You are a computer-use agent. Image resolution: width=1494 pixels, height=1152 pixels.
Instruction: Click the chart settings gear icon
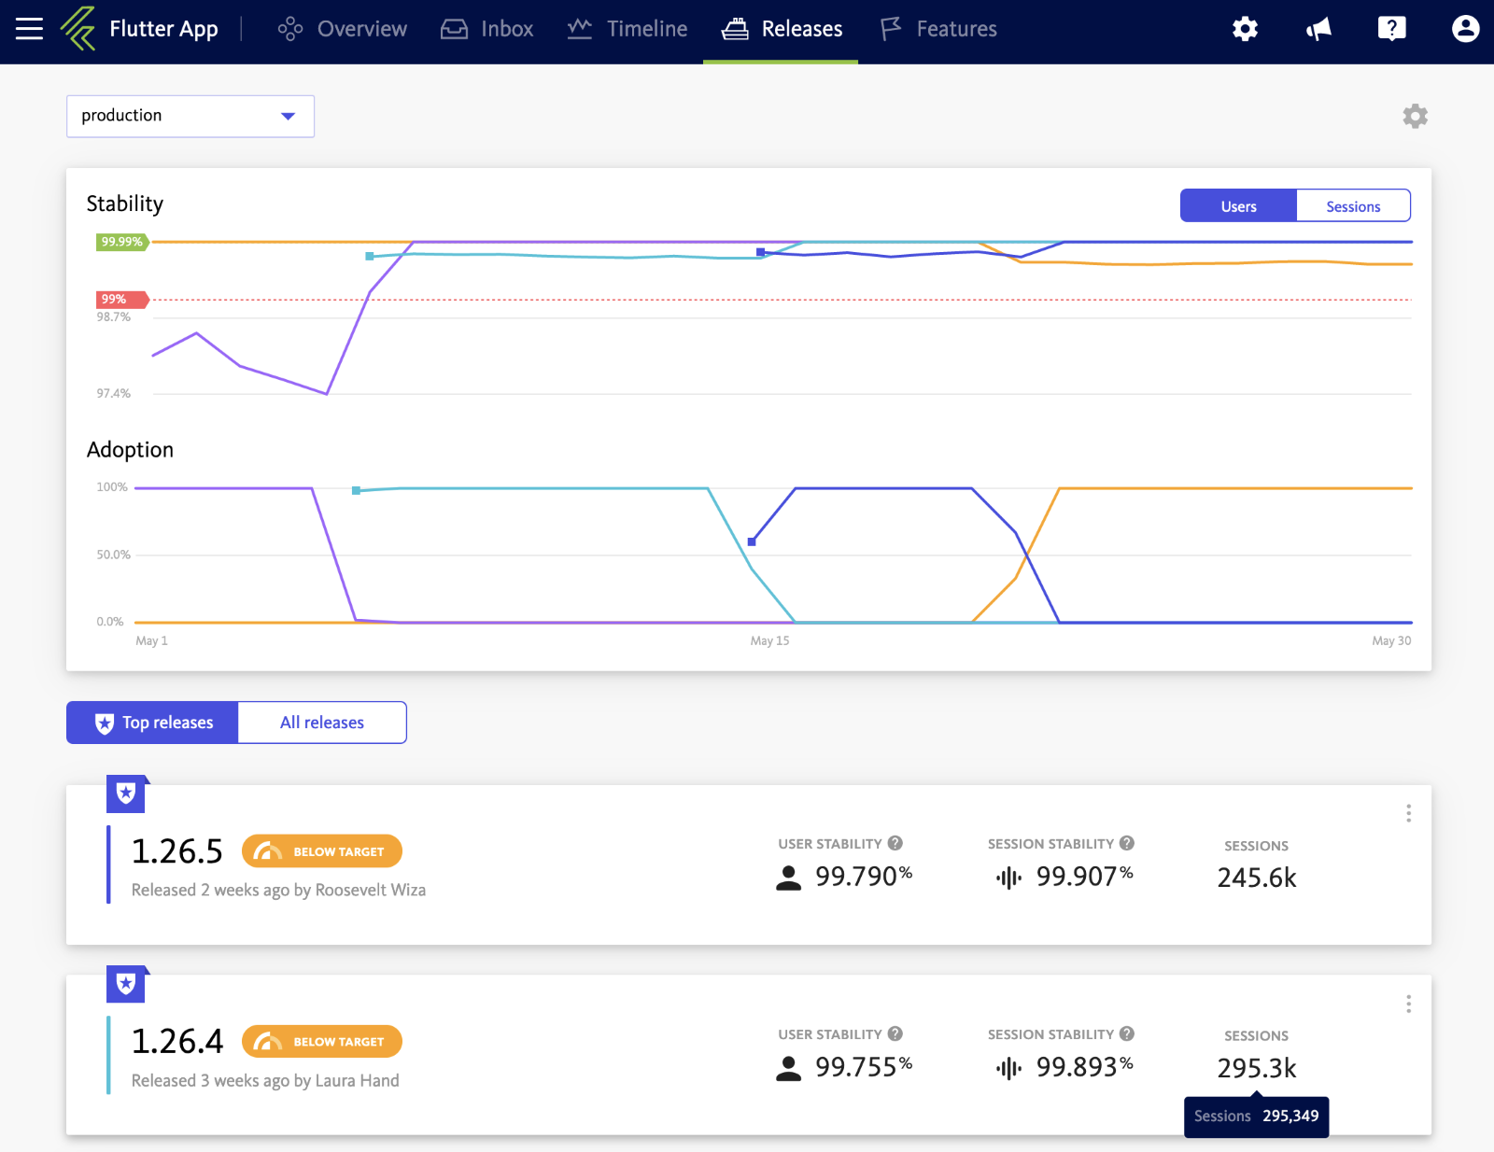(x=1415, y=117)
